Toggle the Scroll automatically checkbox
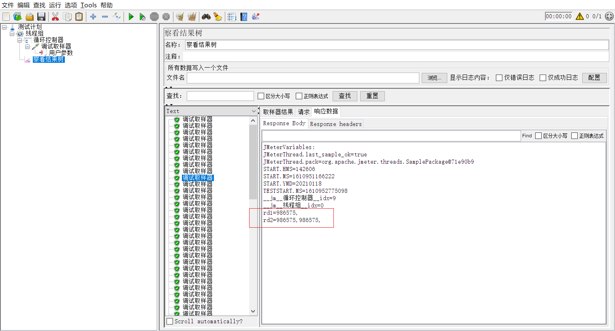The width and height of the screenshot is (615, 331). point(170,321)
